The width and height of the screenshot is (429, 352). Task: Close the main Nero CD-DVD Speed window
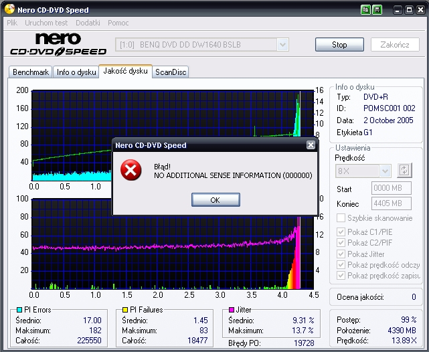tap(420, 10)
